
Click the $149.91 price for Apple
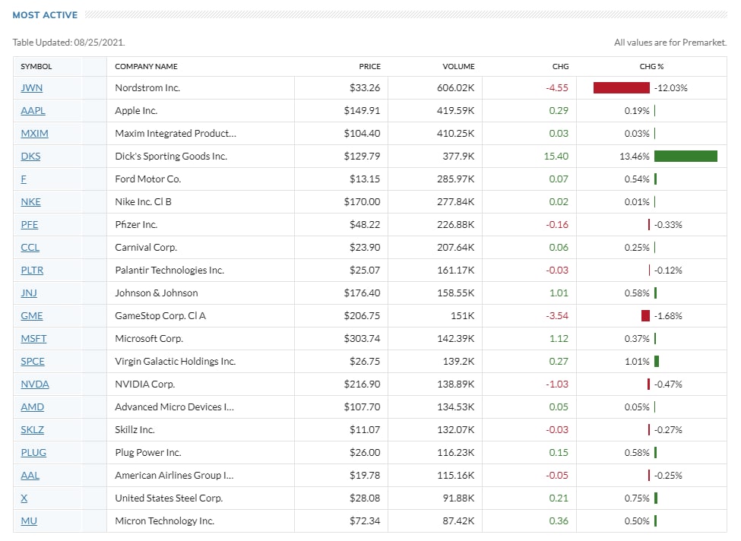(362, 111)
